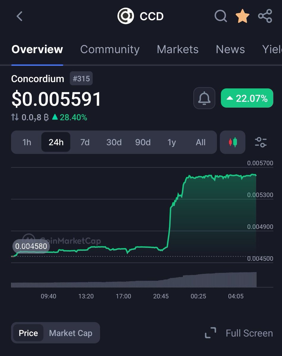The height and width of the screenshot is (356, 282).
Task: Tap the BTC conversion arrows icon
Action: [x=15, y=117]
